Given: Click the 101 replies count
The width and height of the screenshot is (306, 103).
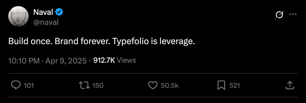Looking at the screenshot, I should [x=29, y=85].
